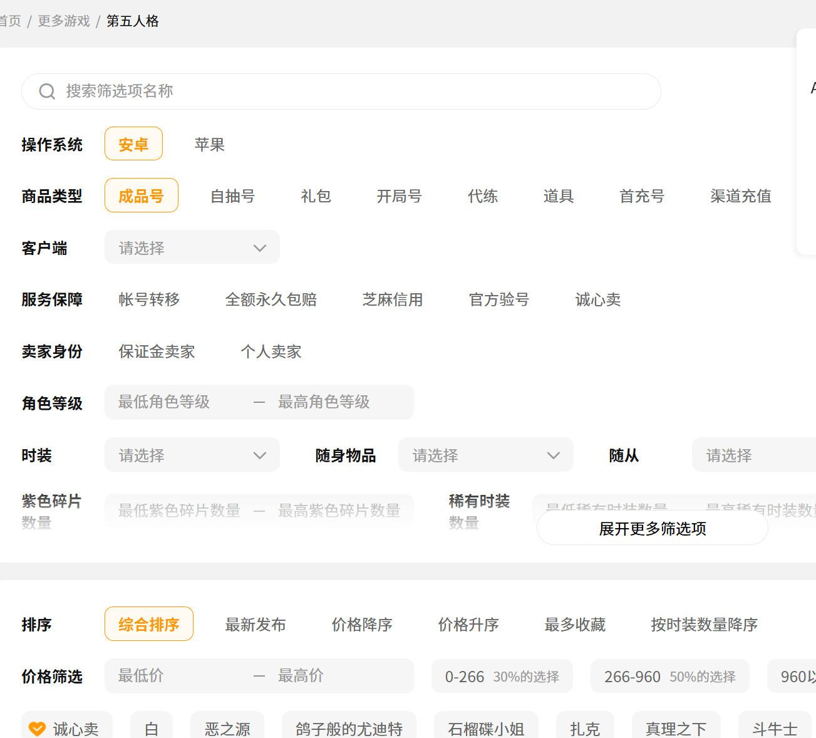Click the search magnifier icon
816x738 pixels.
click(47, 91)
